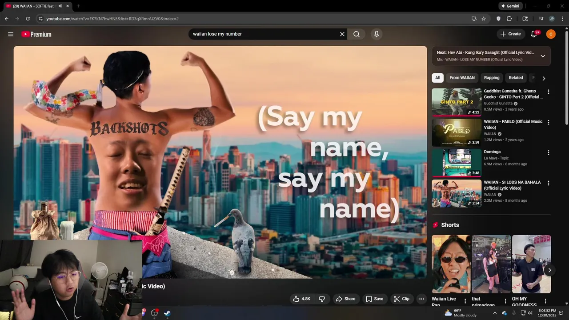Open YouTube notifications bell
The width and height of the screenshot is (569, 320).
click(x=534, y=34)
